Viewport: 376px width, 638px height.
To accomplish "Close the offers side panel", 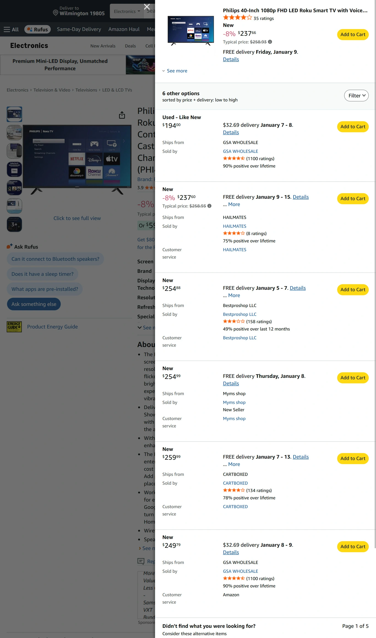I will [147, 7].
